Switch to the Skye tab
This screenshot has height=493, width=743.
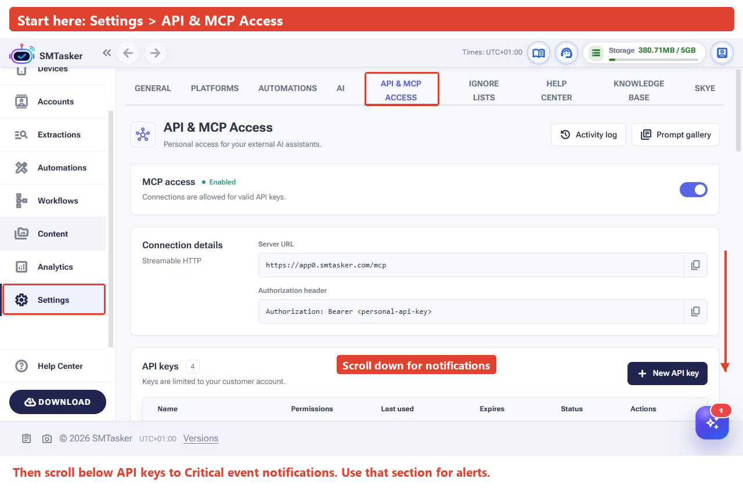[x=705, y=88]
